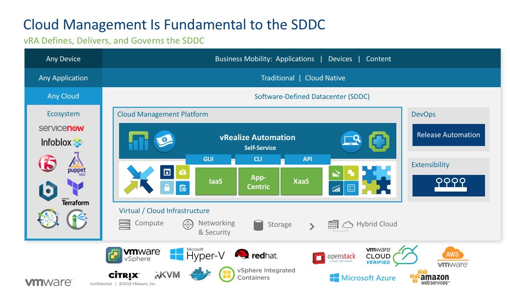The image size is (510, 292).
Task: Click the IaaS green box
Action: click(x=216, y=181)
